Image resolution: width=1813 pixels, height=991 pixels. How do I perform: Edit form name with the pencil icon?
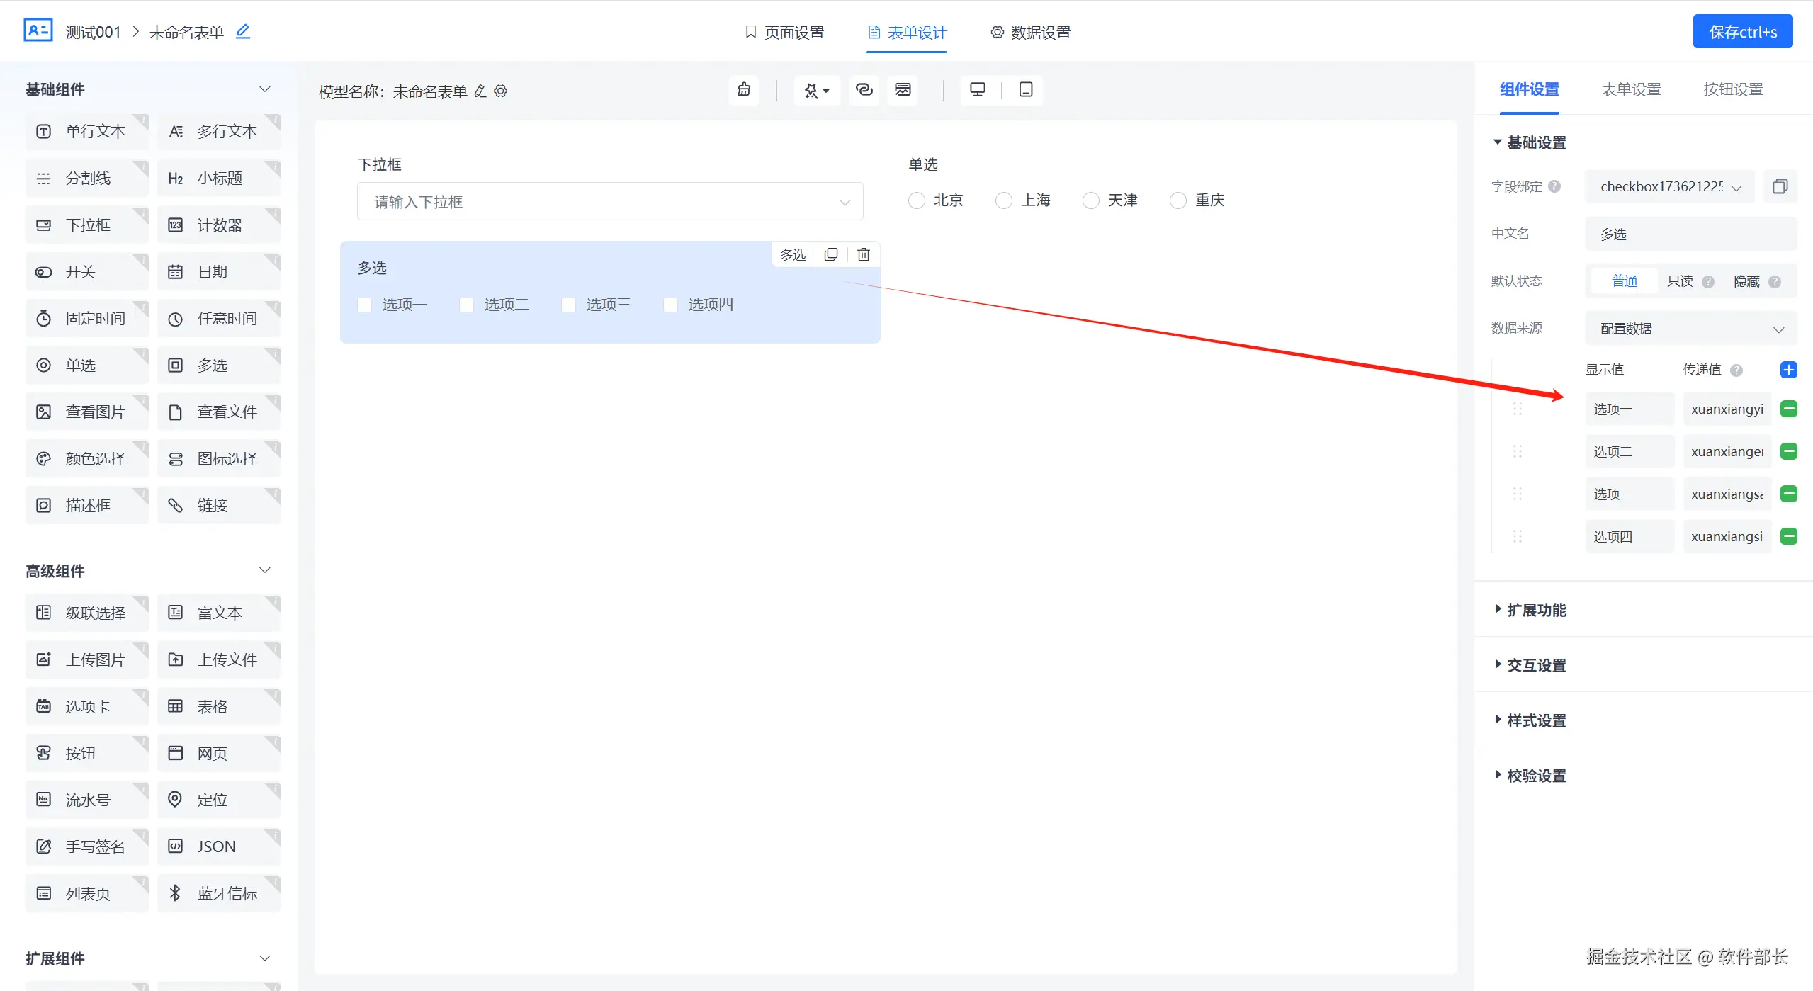pos(243,32)
